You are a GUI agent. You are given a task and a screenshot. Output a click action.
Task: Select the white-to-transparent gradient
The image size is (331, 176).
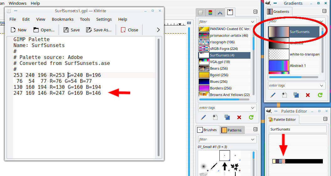pos(294,54)
